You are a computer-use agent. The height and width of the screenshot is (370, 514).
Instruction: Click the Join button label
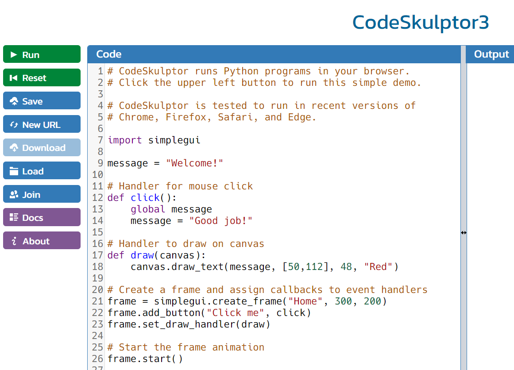pyautogui.click(x=31, y=195)
